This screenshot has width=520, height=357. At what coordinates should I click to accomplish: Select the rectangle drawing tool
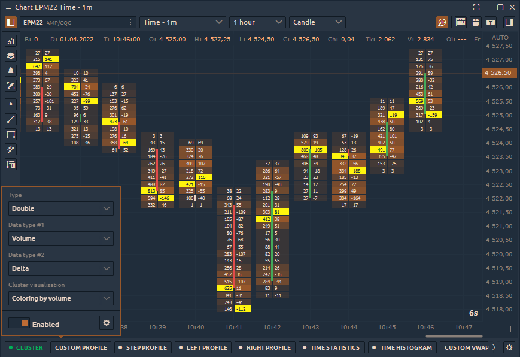[x=11, y=134]
